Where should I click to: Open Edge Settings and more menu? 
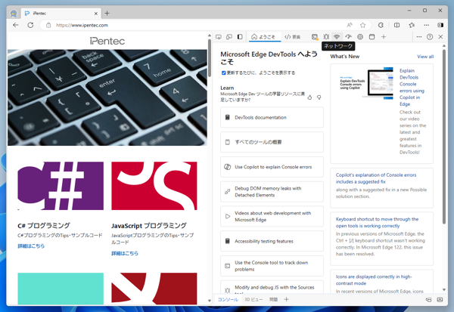[x=426, y=25]
